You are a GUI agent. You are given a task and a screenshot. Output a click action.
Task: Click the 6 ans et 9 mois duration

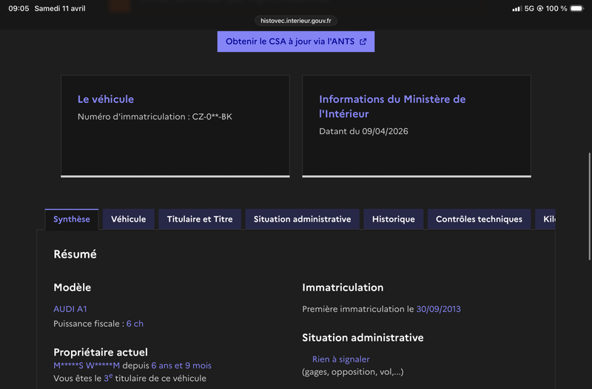click(x=181, y=365)
